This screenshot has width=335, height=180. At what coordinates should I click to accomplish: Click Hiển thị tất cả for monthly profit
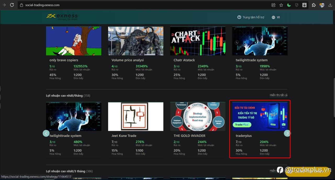[278, 95]
